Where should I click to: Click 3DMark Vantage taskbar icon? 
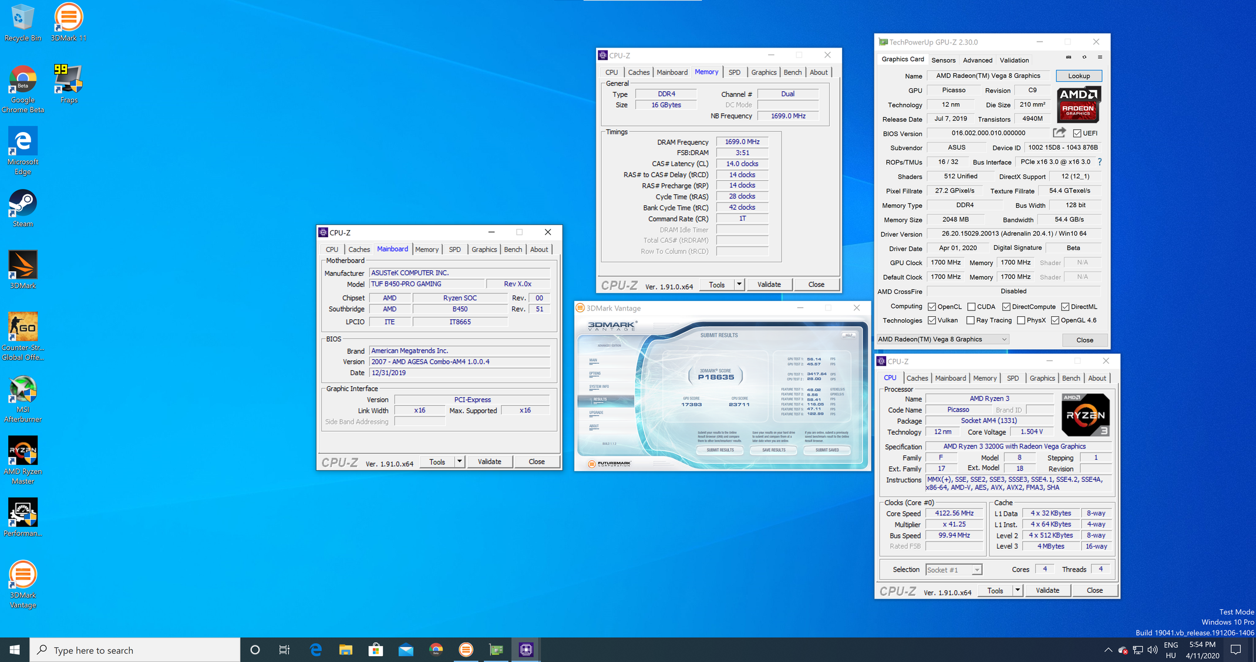pyautogui.click(x=466, y=650)
